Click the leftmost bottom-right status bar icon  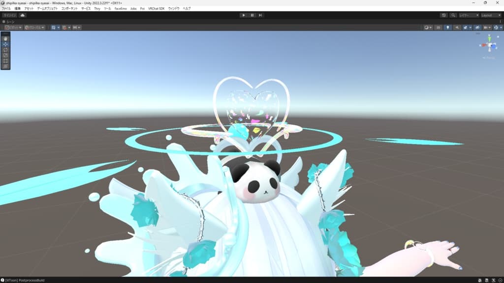[x=479, y=280]
